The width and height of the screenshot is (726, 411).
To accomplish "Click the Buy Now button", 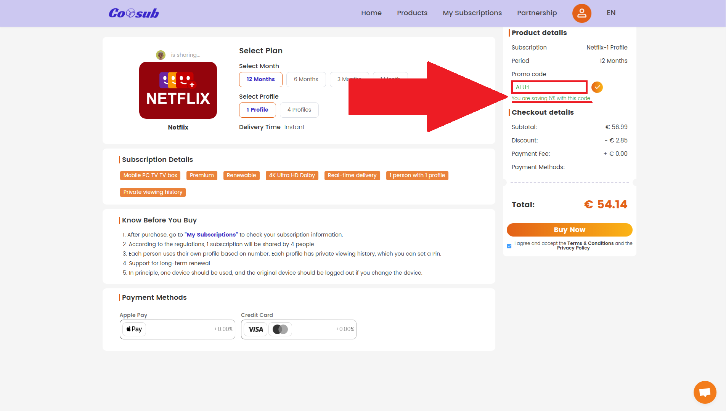I will [x=569, y=230].
